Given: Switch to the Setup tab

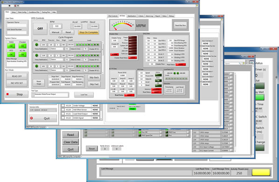Looking at the screenshot, I should pyautogui.click(x=14, y=12).
